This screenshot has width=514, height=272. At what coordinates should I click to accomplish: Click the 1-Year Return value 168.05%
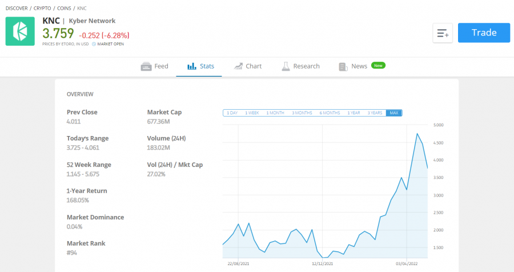pyautogui.click(x=78, y=200)
